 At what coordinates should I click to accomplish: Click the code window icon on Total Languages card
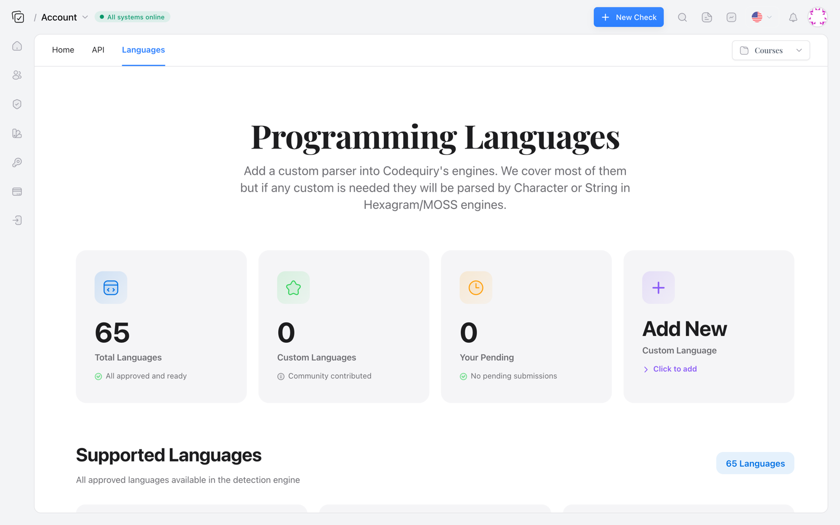[111, 288]
